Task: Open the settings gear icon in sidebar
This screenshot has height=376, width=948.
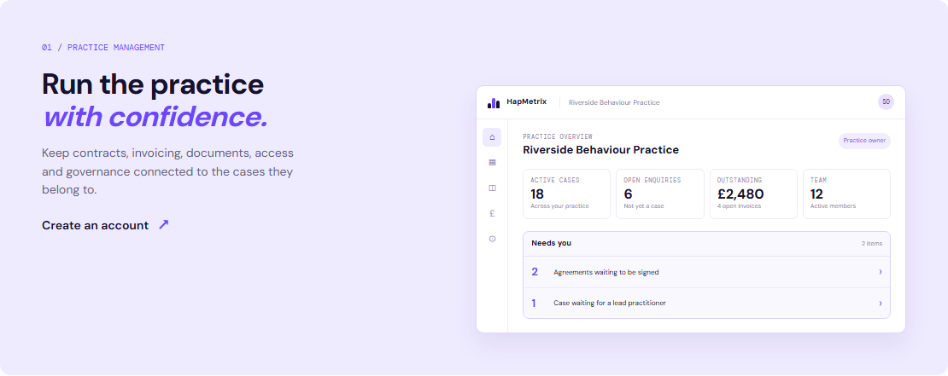Action: point(492,239)
